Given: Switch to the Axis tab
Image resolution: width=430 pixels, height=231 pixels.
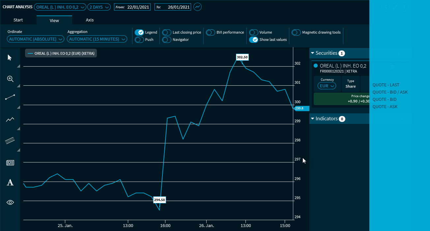Looking at the screenshot, I should tap(90, 20).
